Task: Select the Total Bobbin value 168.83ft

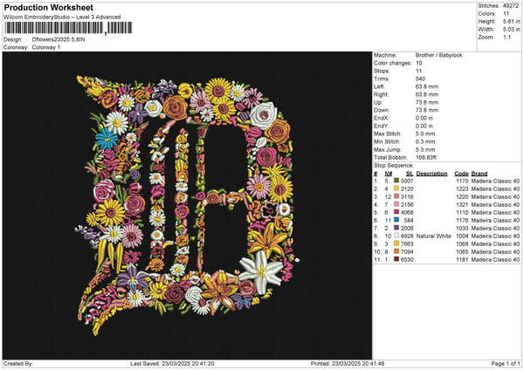Action: click(426, 157)
